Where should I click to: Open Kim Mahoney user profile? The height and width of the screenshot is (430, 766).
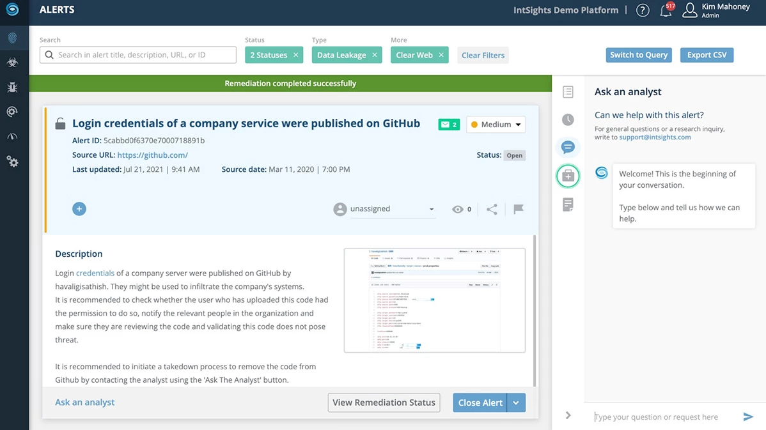coord(716,10)
